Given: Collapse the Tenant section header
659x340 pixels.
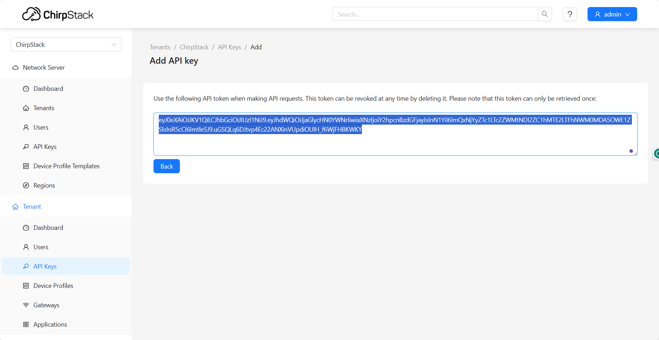Looking at the screenshot, I should pos(66,207).
